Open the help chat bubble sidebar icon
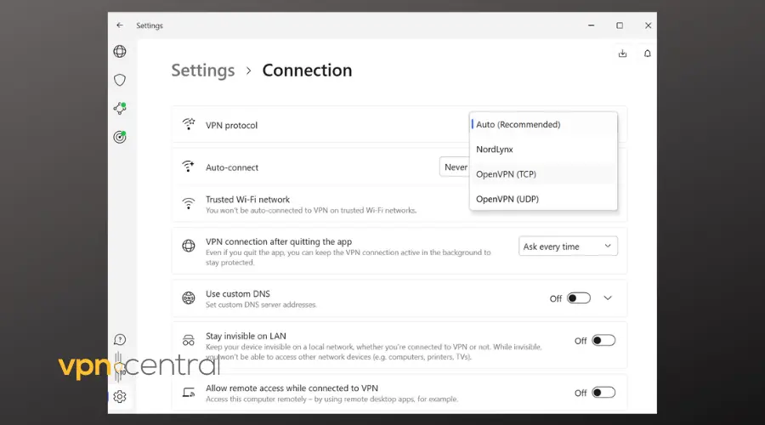This screenshot has height=425, width=765. pyautogui.click(x=120, y=340)
